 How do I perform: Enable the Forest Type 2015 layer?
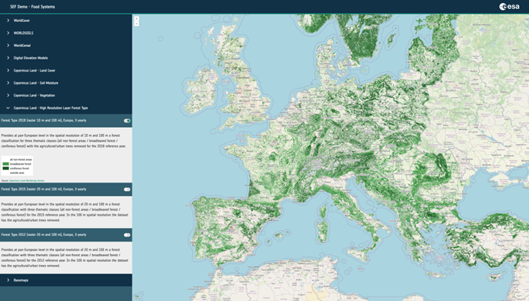coord(127,190)
